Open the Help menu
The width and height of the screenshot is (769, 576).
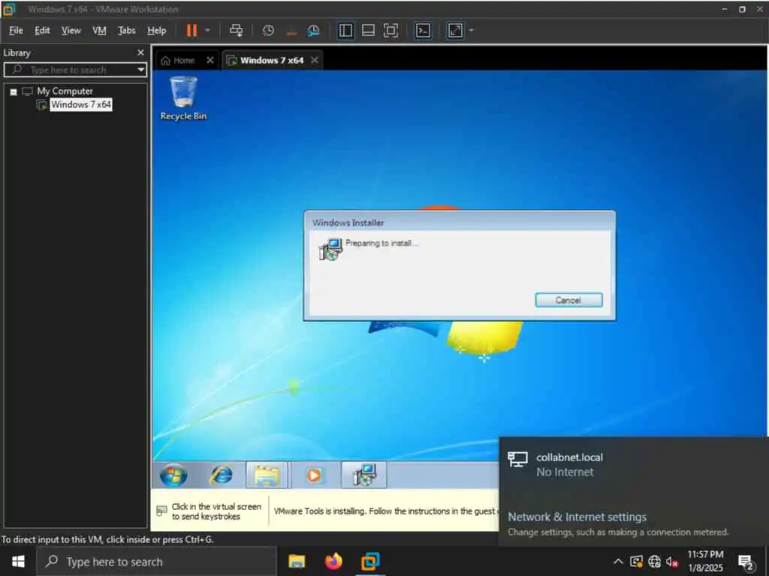(x=156, y=30)
